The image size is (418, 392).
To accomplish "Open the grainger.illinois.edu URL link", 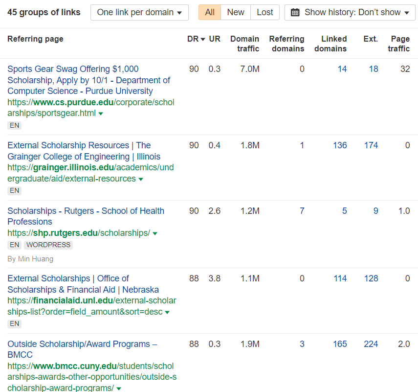I will click(x=90, y=173).
